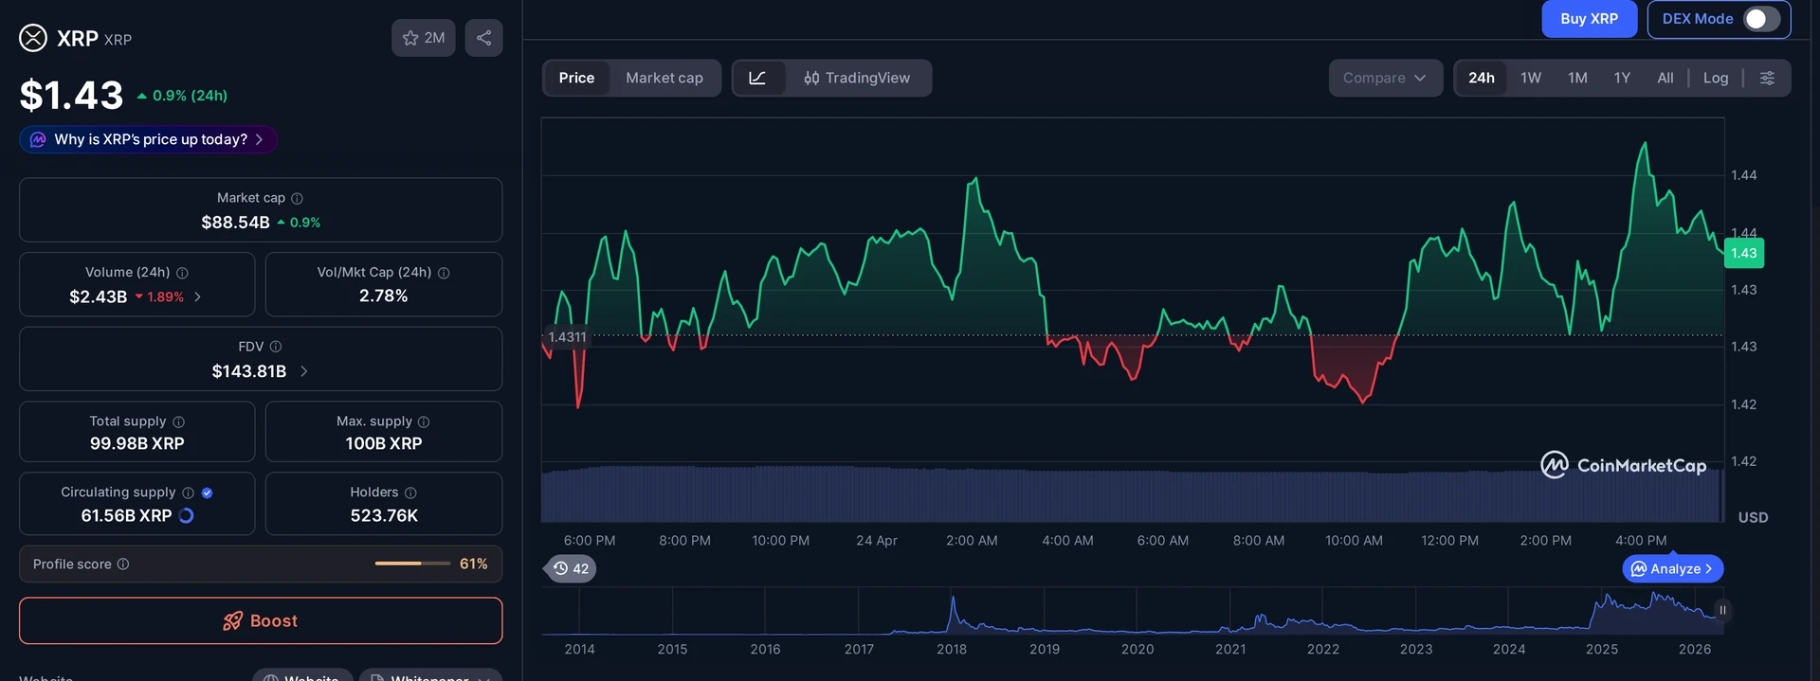The height and width of the screenshot is (681, 1820).
Task: Click Vol/Mkt Cap (24h) info icon
Action: tap(444, 273)
